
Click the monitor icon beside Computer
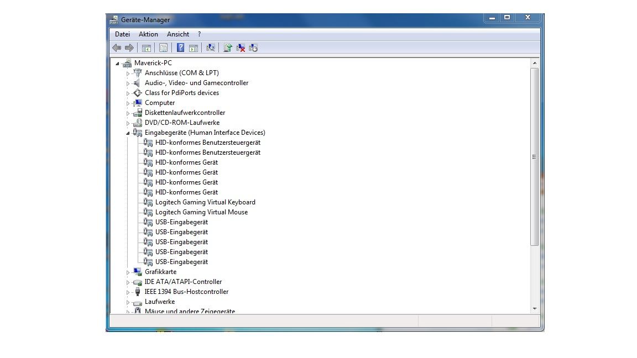pyautogui.click(x=138, y=103)
